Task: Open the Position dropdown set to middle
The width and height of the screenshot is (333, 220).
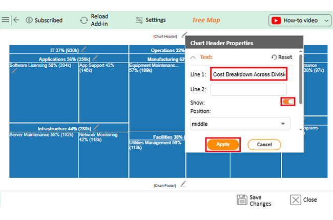Action: click(x=240, y=124)
